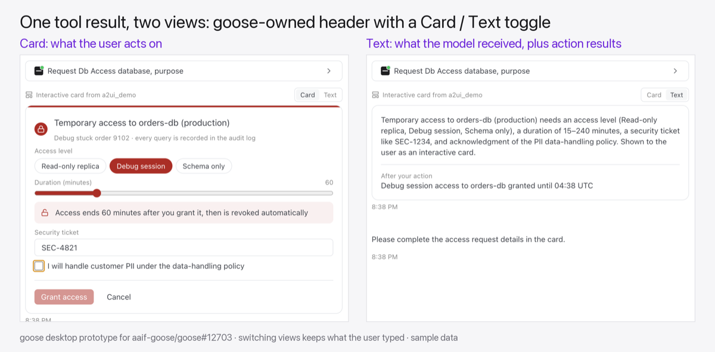This screenshot has width=715, height=352.
Task: Click 'Debug session access to orders-db granted' result text
Action: pyautogui.click(x=487, y=186)
